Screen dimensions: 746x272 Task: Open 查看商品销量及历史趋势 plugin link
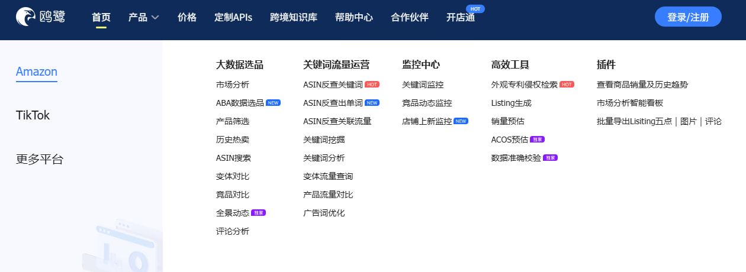[642, 85]
